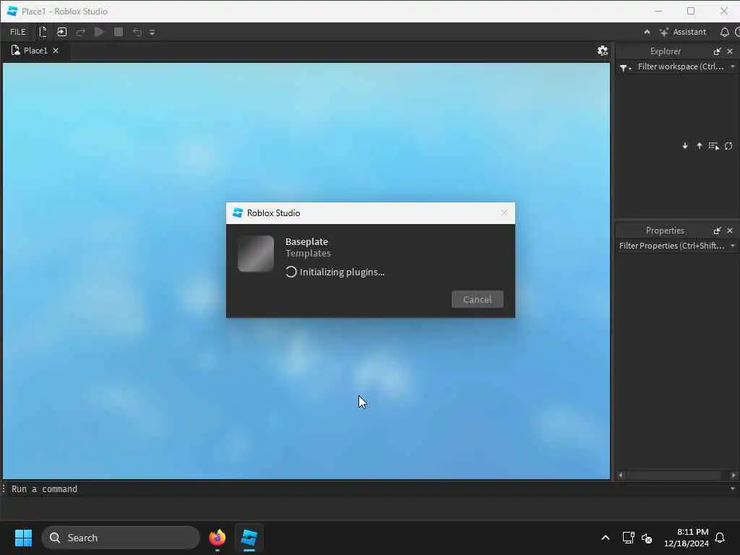
Task: Click the Filter workspace search field
Action: point(681,67)
